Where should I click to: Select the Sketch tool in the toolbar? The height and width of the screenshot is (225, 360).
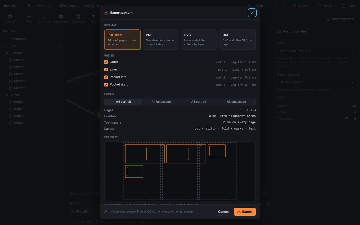point(10,19)
